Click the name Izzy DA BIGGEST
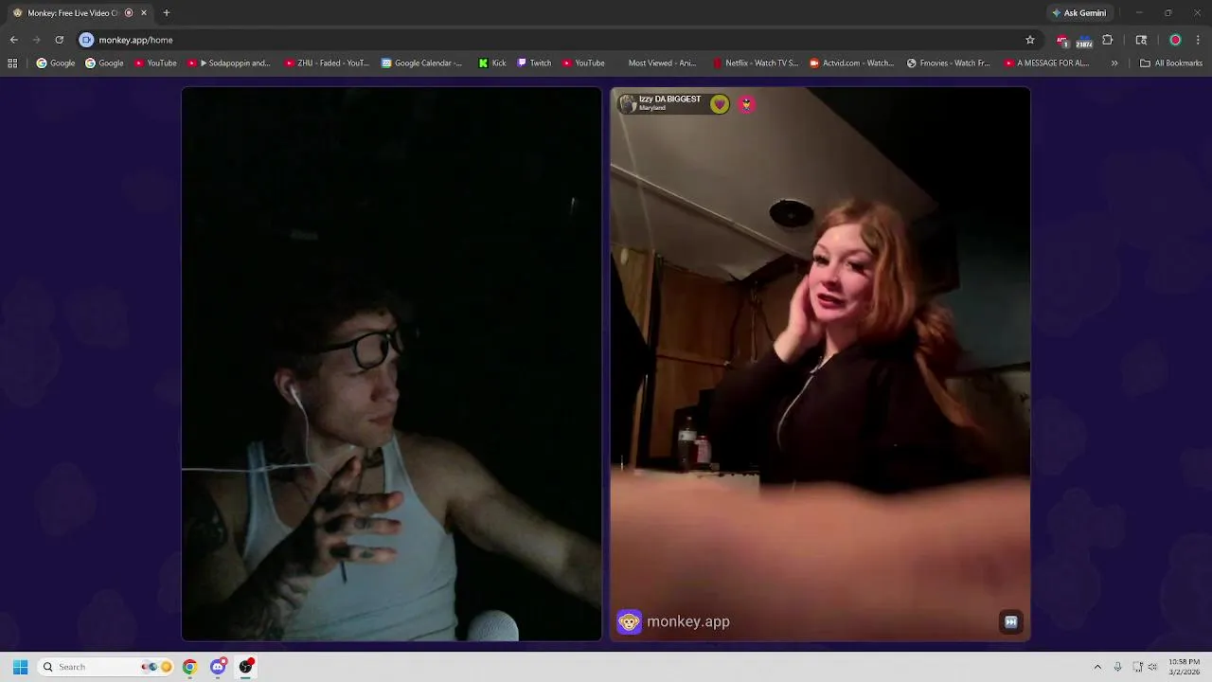Screen dimensions: 1212x682 (x=669, y=99)
